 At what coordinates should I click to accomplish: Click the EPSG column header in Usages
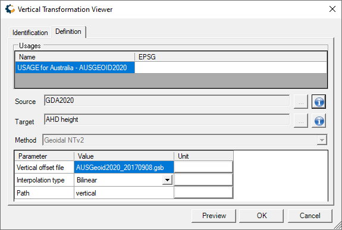[231, 57]
